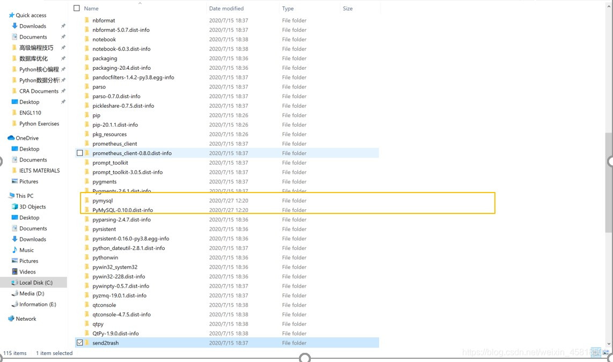Click the pin icon next to Downloads

[63, 26]
